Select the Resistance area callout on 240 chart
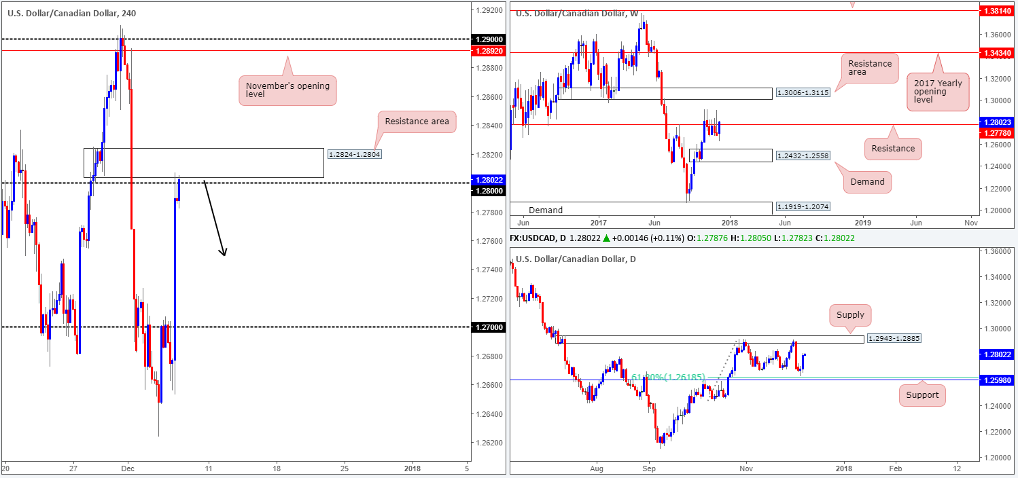1018x478 pixels. (417, 122)
